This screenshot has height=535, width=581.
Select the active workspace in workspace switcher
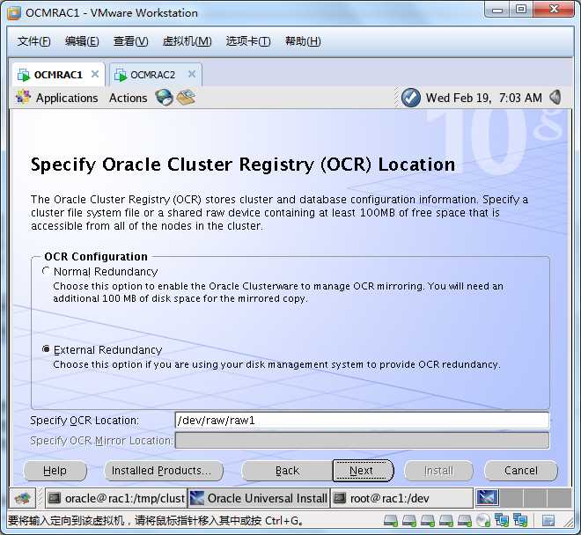(488, 498)
